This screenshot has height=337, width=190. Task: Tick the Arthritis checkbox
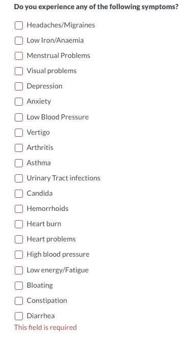pos(19,147)
